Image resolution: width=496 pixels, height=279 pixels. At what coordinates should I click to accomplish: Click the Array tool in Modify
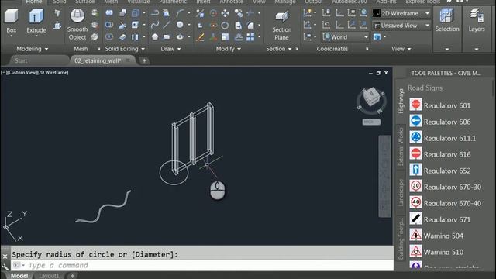coord(250,36)
